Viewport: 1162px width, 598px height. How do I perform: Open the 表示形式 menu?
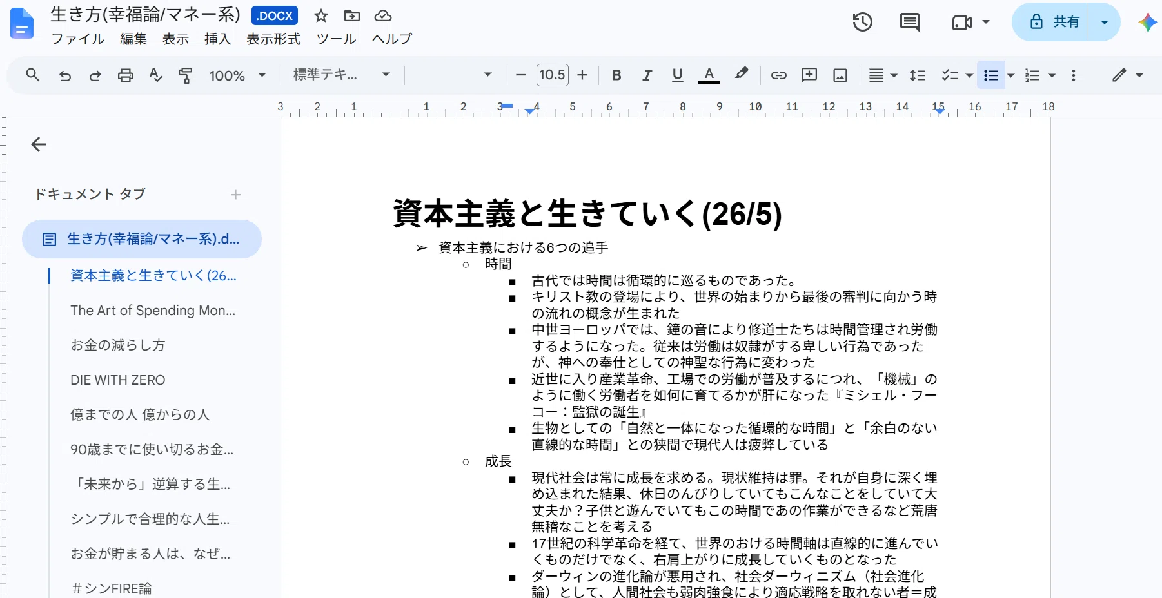273,39
